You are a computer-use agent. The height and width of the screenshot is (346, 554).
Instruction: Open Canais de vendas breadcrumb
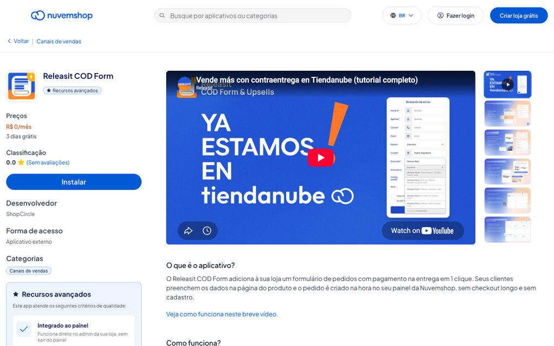[x=58, y=41]
